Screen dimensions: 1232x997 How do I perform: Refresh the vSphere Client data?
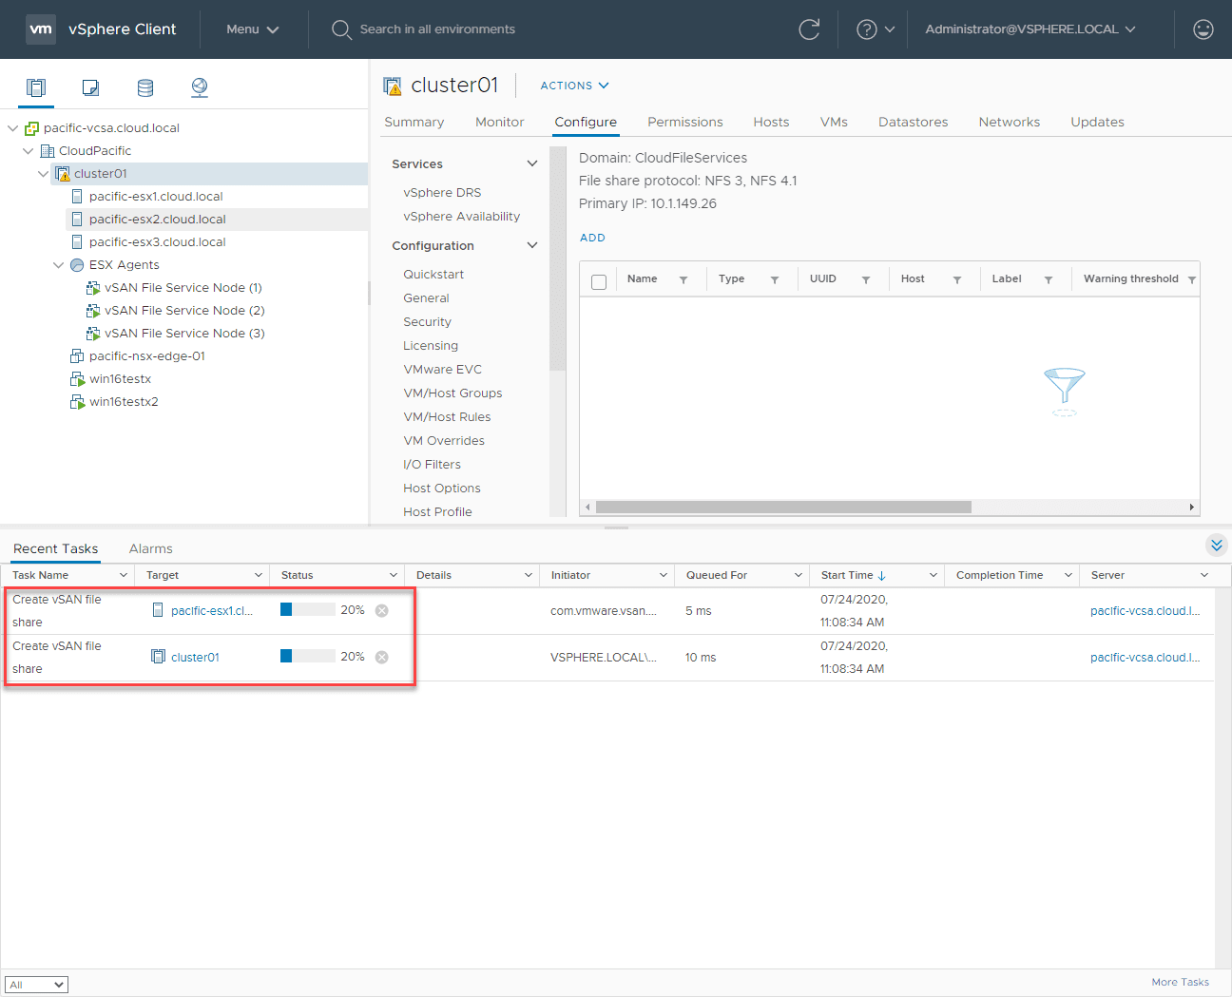[809, 29]
